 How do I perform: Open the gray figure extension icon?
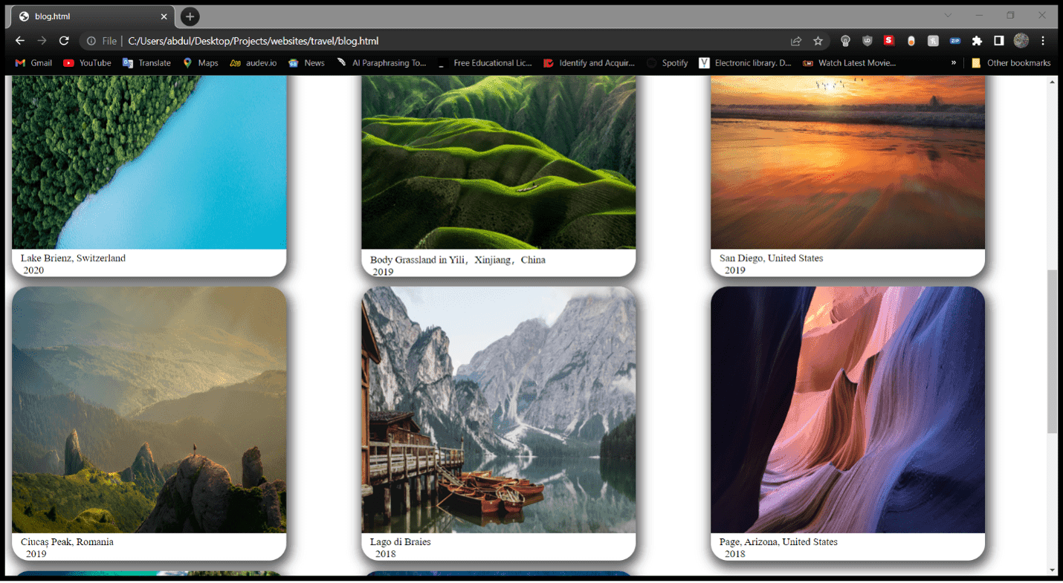(x=933, y=41)
